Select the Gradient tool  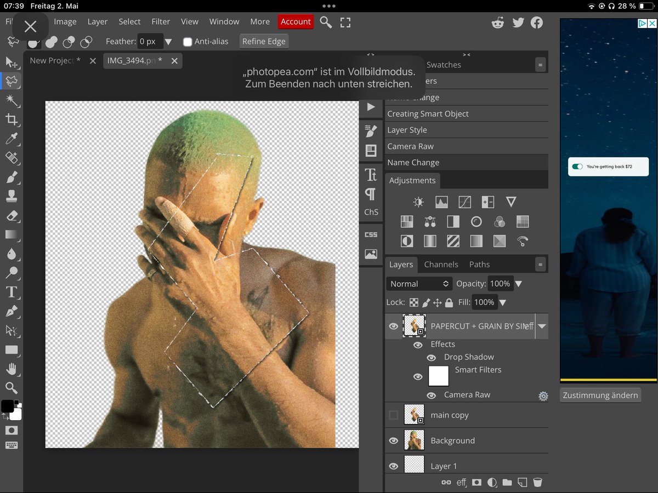(x=12, y=234)
